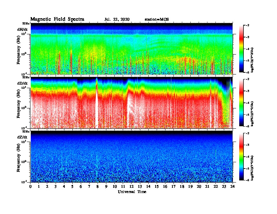Viewport: 277px width, 214px height.
Task: Click the "Universal Time" axis title
Action: (x=132, y=192)
